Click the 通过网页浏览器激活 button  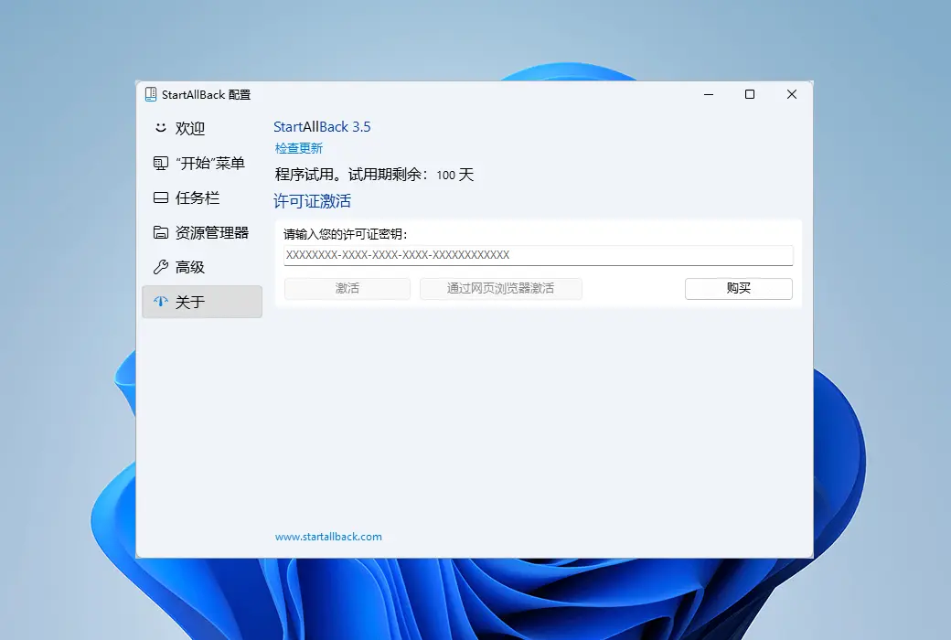point(501,288)
